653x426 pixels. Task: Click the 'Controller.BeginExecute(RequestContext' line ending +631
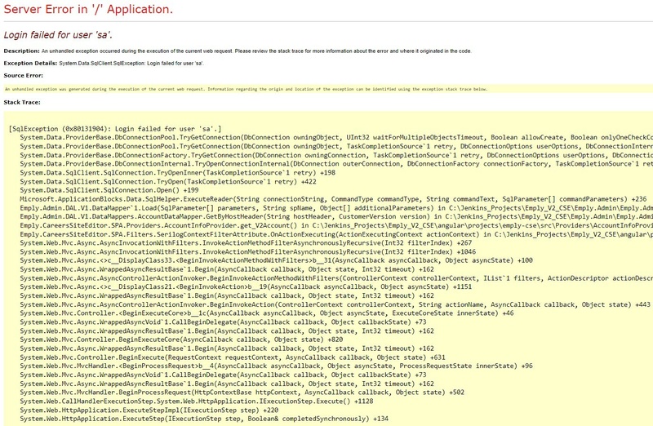(233, 357)
